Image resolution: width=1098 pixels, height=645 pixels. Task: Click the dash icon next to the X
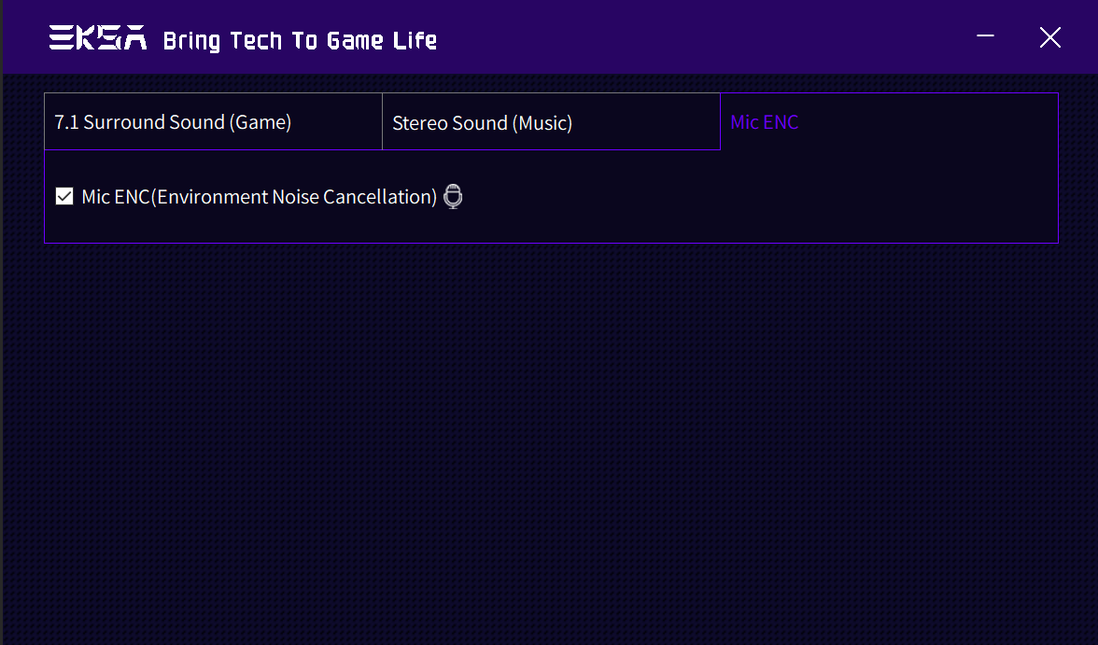(x=985, y=35)
